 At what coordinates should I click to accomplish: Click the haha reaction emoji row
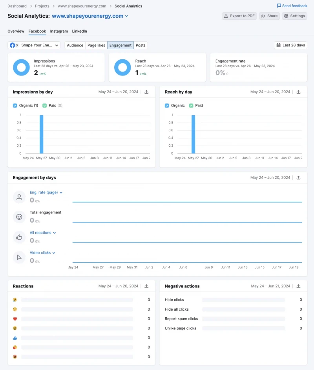tap(81, 328)
